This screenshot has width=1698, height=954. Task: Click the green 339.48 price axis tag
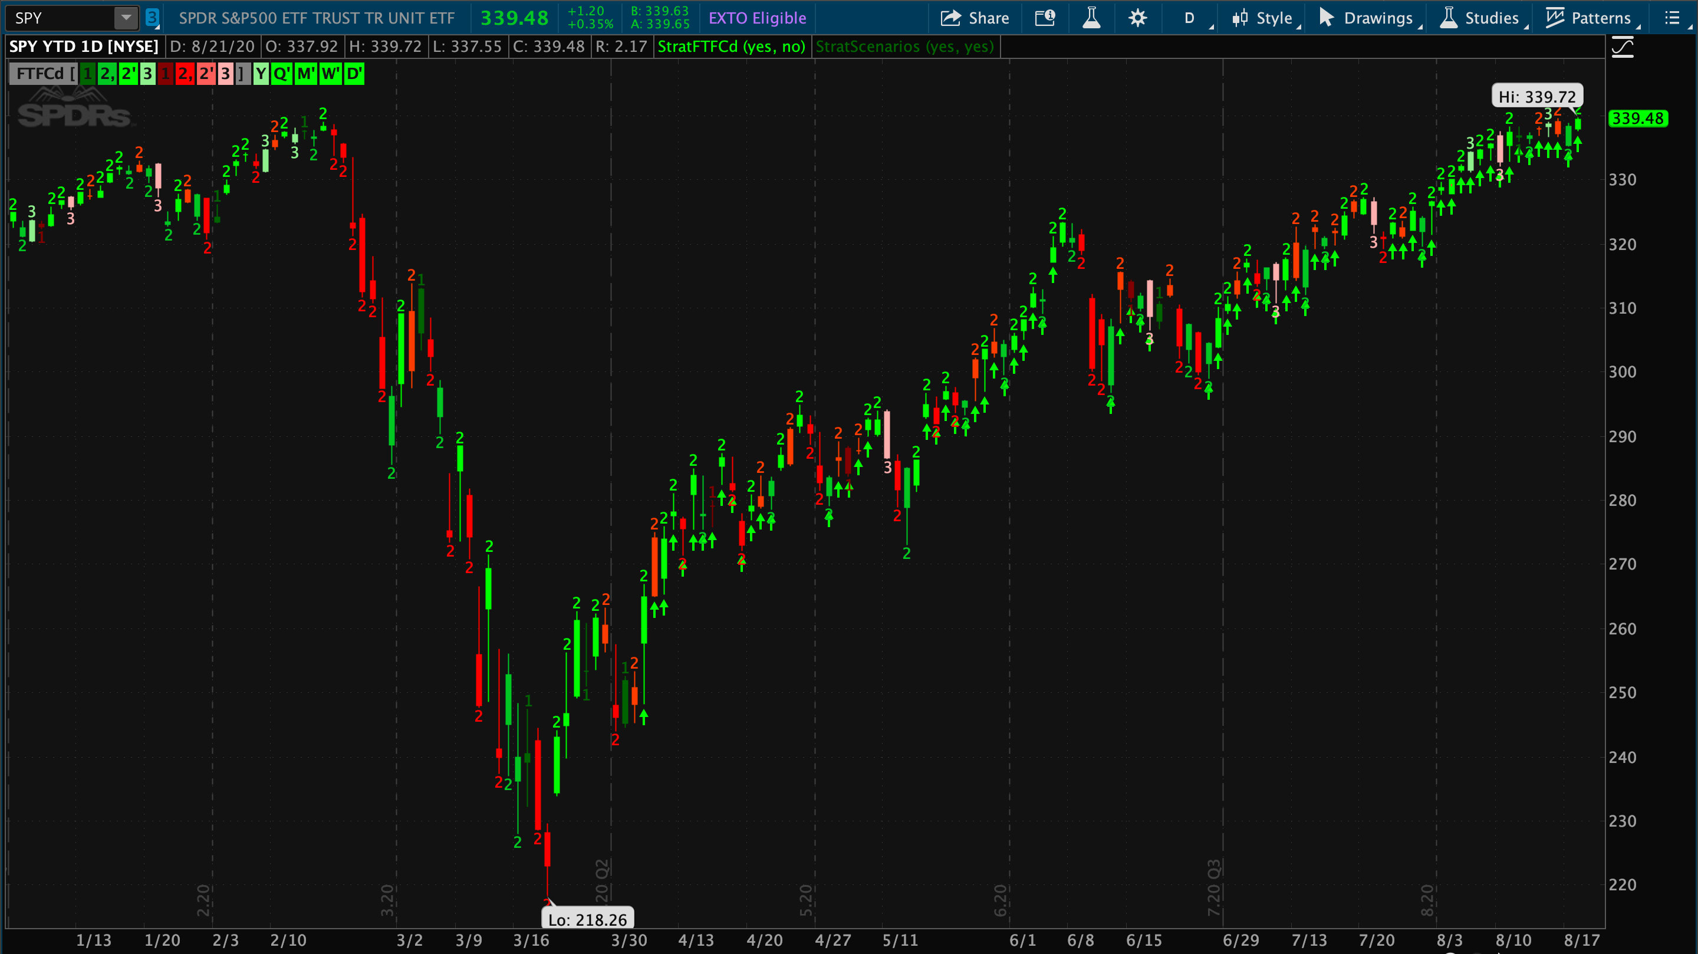point(1638,119)
